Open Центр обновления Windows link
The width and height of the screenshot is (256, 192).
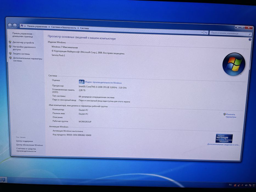tap(29, 145)
